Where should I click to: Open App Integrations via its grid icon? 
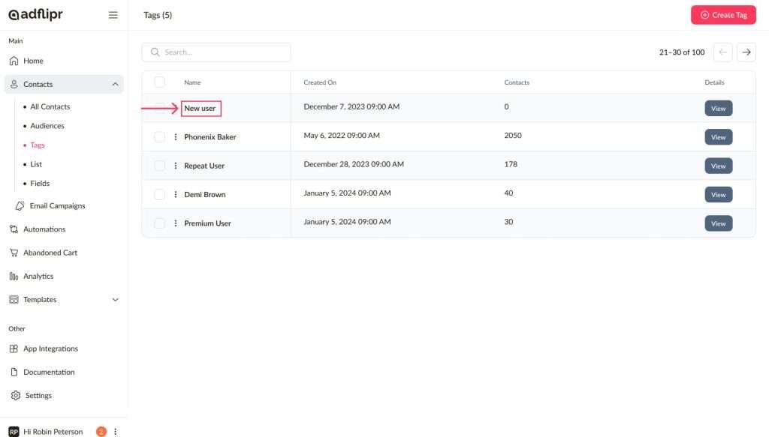(14, 349)
